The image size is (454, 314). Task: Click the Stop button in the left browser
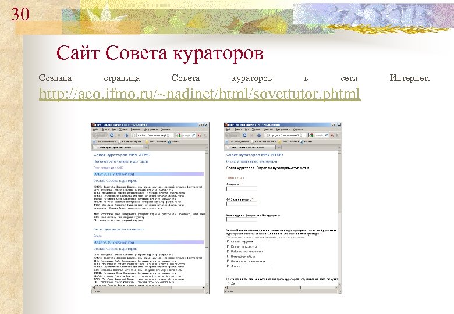[x=119, y=135]
